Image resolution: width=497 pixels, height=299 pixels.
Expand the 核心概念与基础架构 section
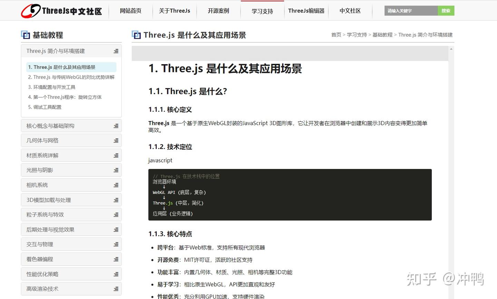click(x=71, y=126)
